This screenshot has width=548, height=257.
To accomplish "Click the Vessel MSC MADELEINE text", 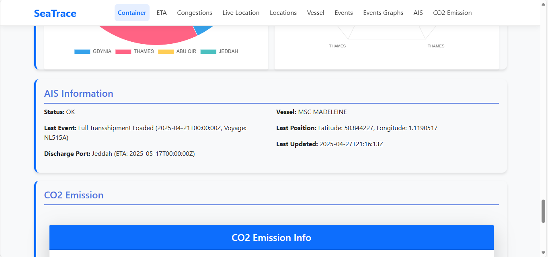I will coord(312,112).
